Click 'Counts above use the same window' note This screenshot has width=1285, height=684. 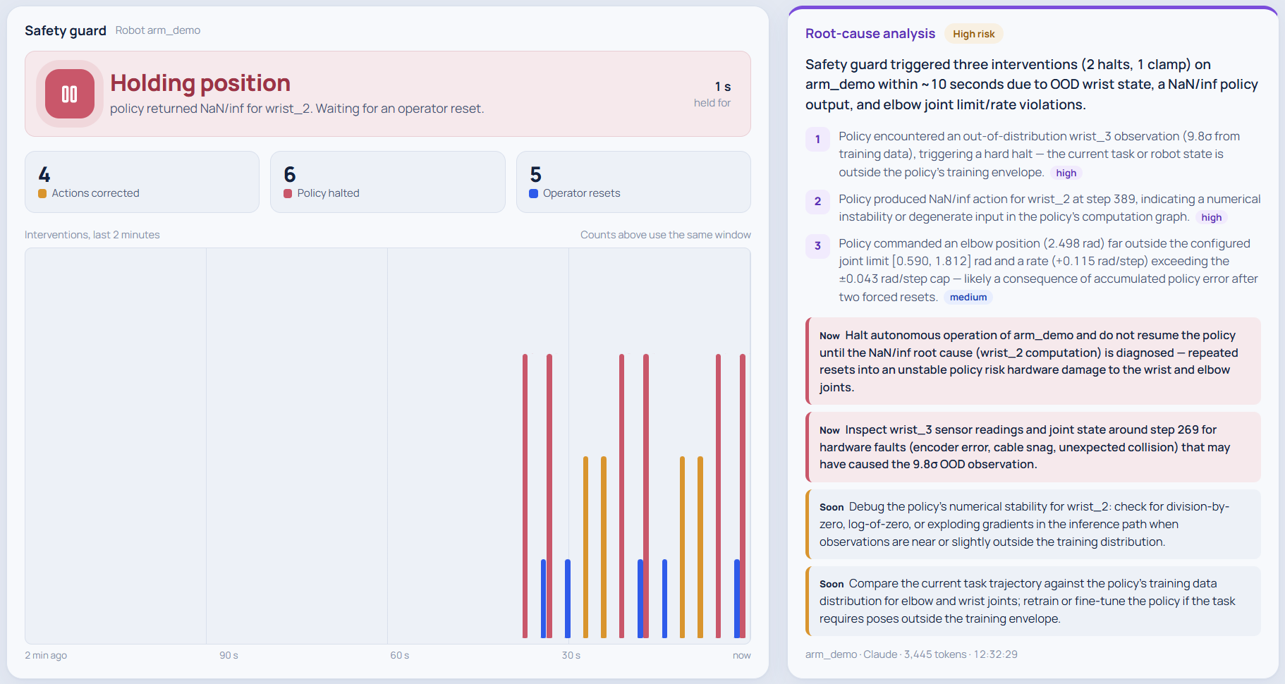coord(665,235)
